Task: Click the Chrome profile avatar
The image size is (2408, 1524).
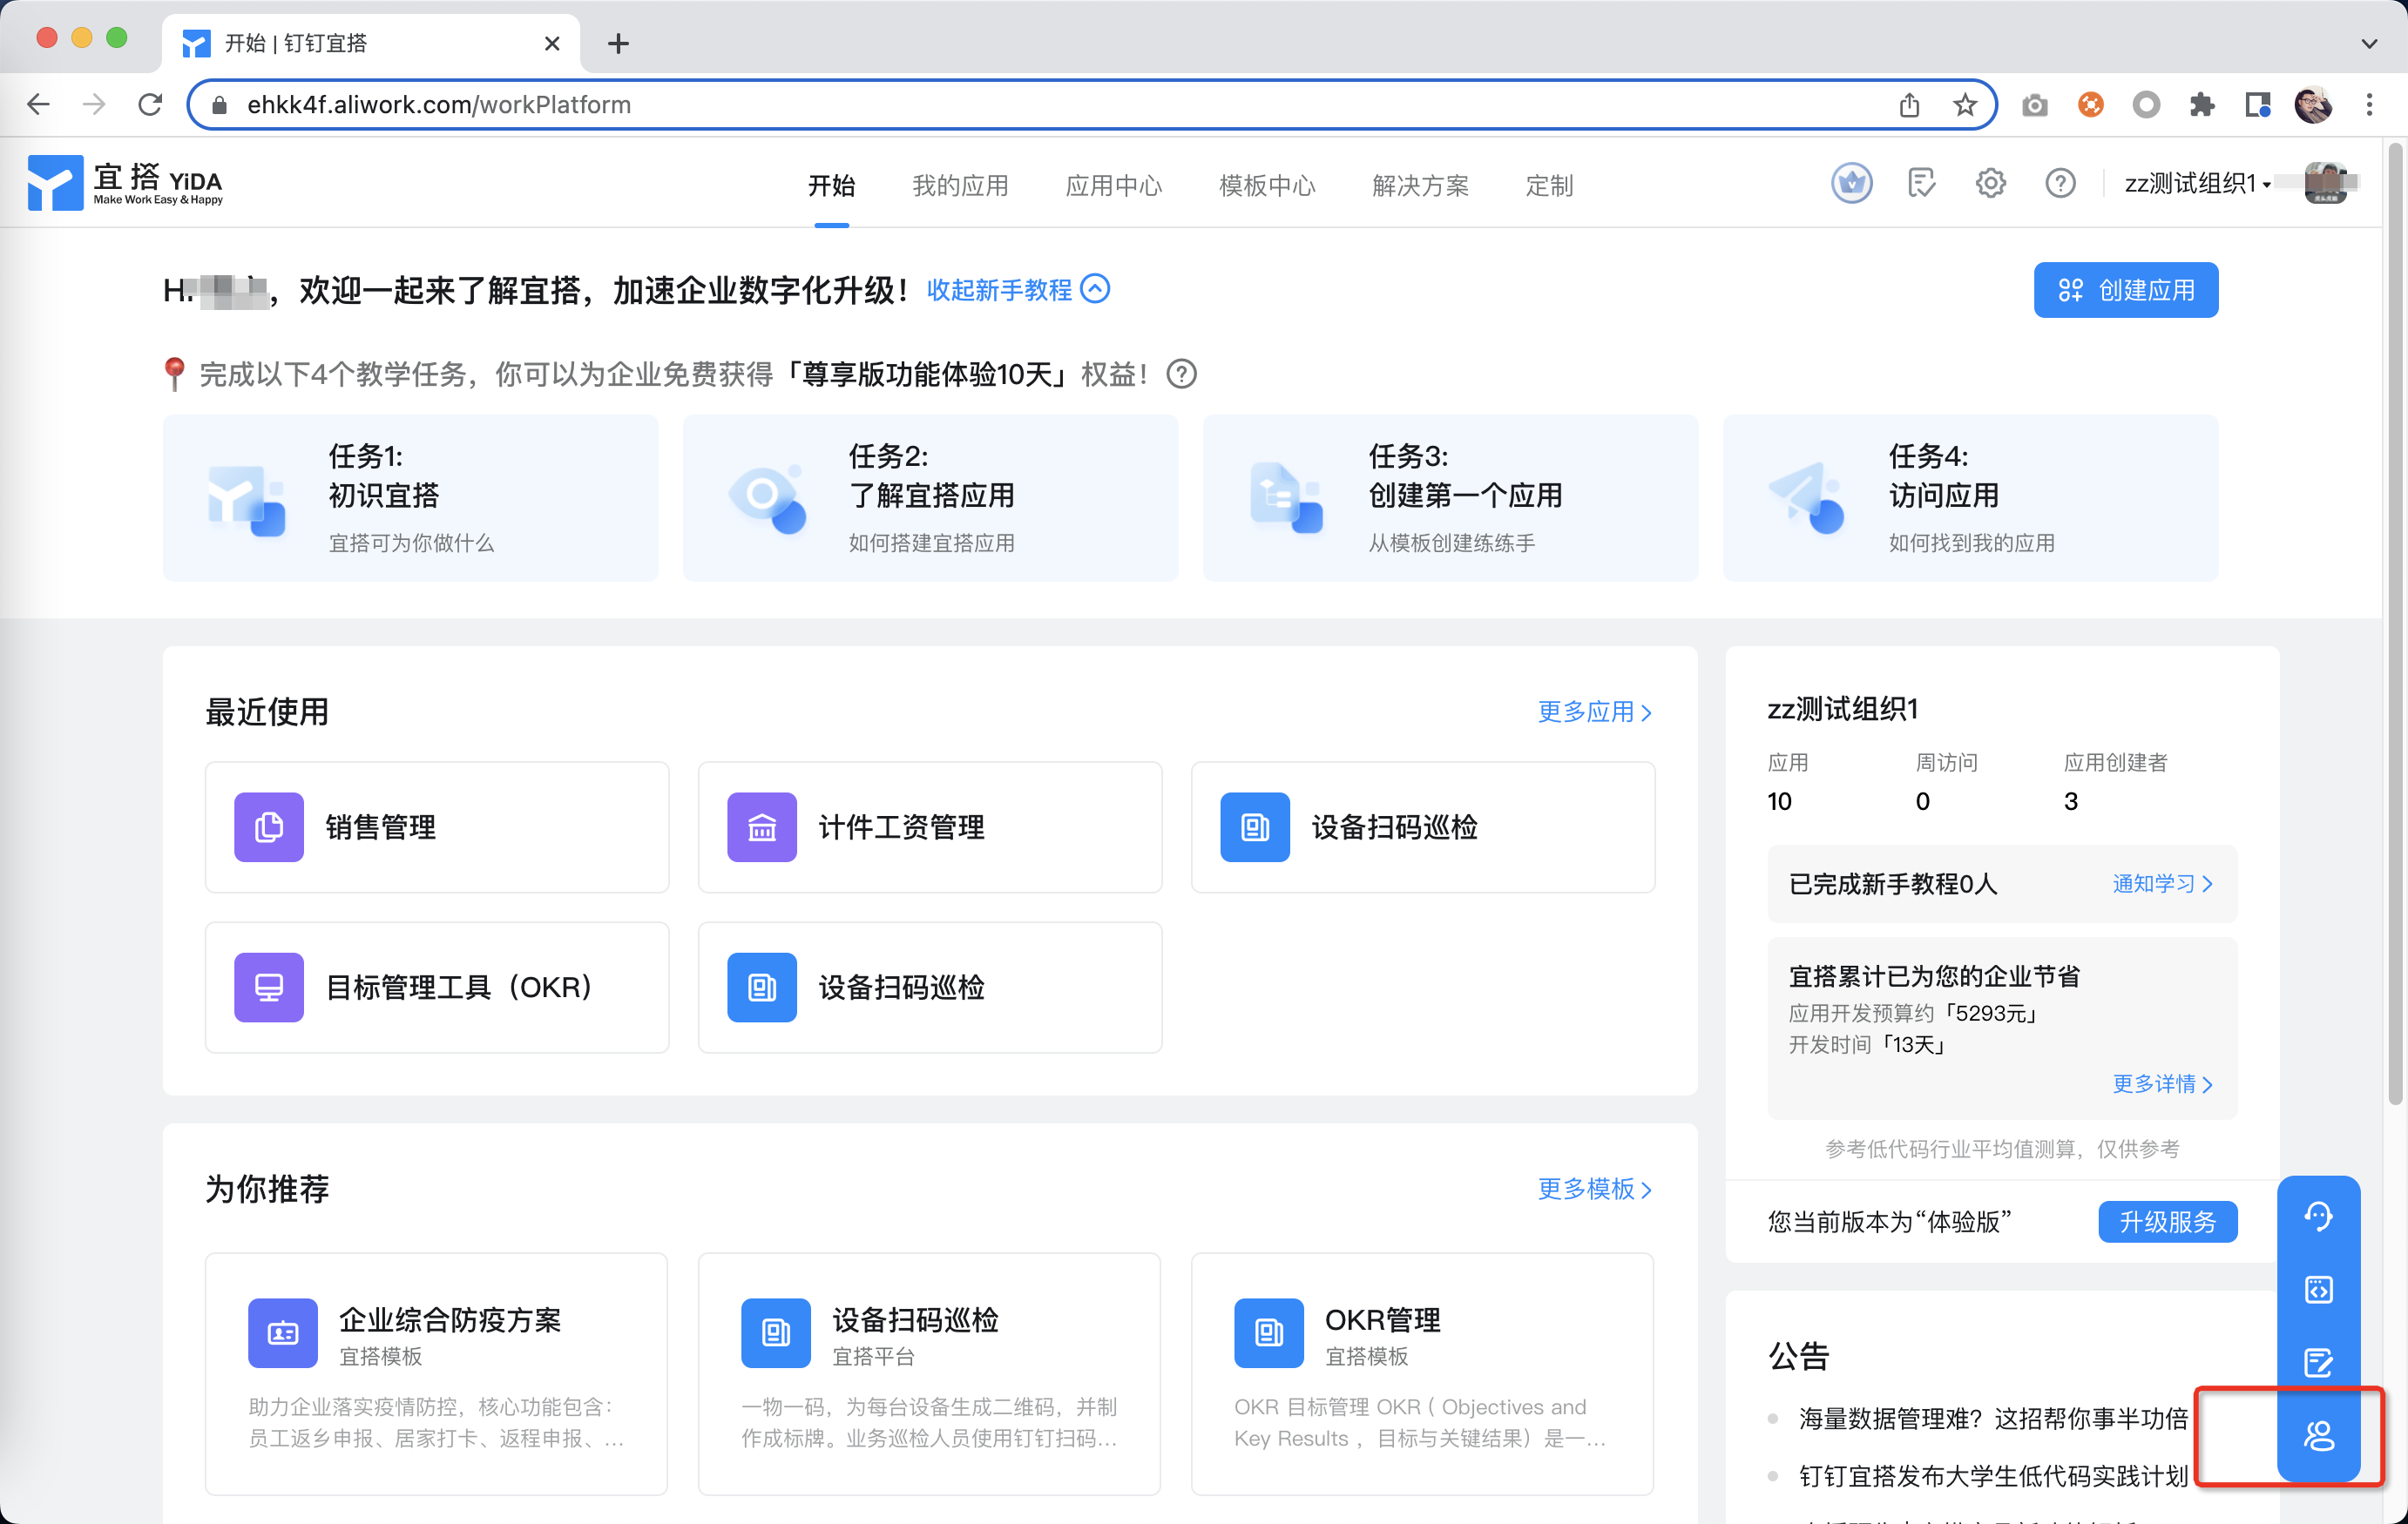Action: click(2312, 104)
